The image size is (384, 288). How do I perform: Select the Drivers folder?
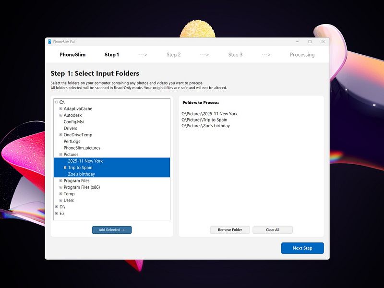coord(70,128)
